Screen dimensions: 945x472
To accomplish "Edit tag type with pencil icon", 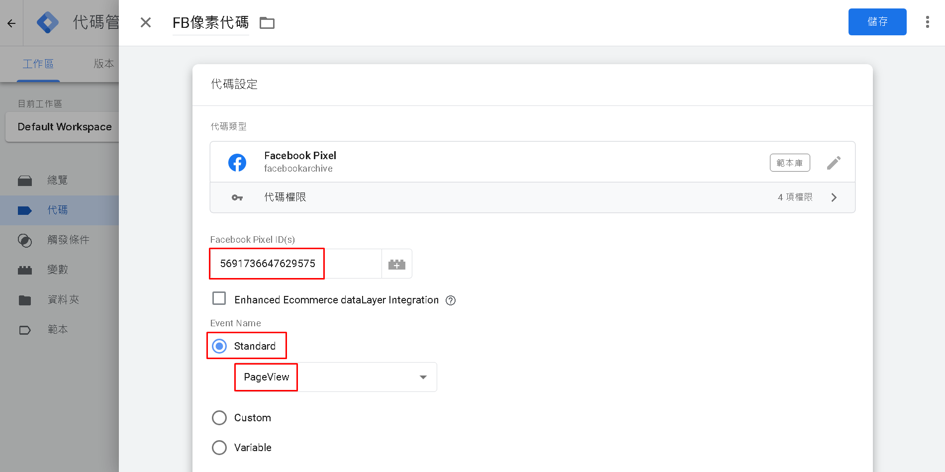I will point(834,163).
